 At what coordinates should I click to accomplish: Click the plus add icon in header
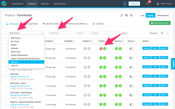pyautogui.click(x=125, y=4)
